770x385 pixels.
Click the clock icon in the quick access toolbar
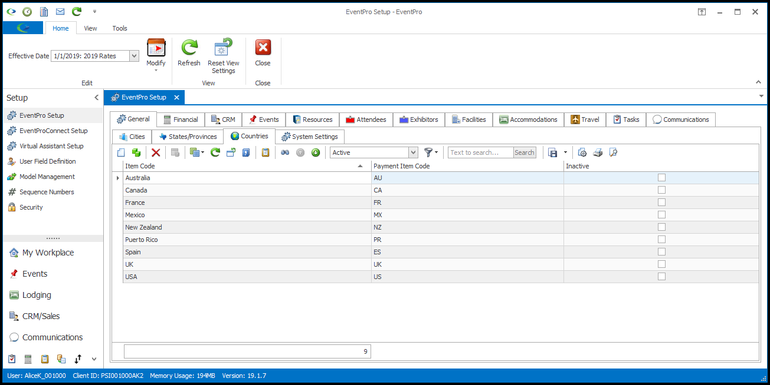coord(27,12)
